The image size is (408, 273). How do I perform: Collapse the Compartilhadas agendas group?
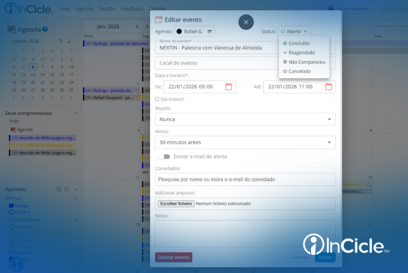pyautogui.click(x=75, y=220)
